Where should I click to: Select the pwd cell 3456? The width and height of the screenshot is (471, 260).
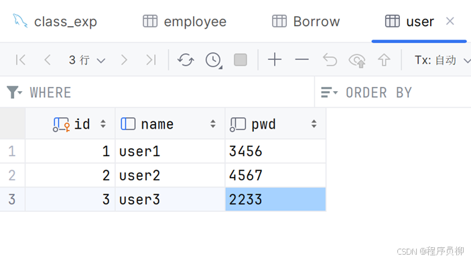click(275, 151)
